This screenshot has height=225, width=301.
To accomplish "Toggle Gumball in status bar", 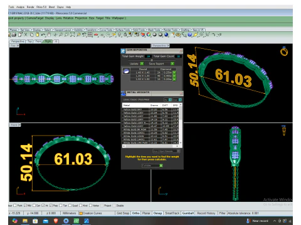I will (188, 213).
